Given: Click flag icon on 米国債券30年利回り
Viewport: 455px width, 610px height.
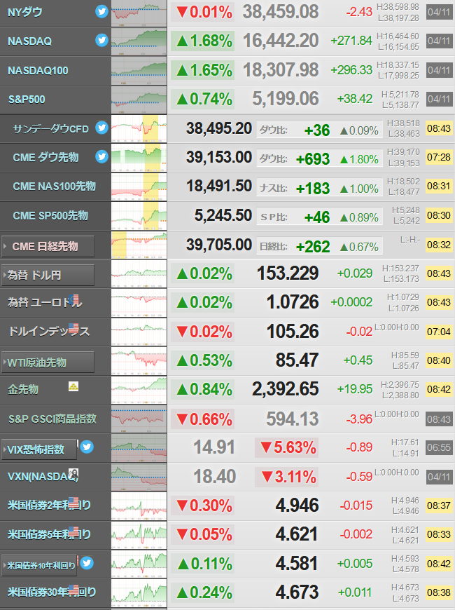Looking at the screenshot, I should [x=73, y=590].
